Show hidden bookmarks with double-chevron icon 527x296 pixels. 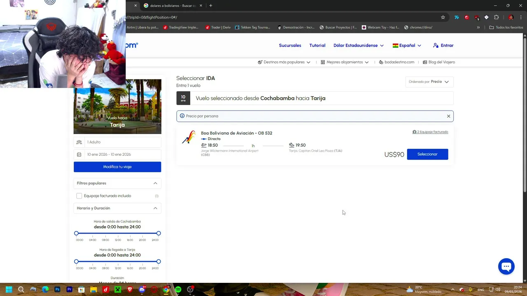pyautogui.click(x=478, y=28)
